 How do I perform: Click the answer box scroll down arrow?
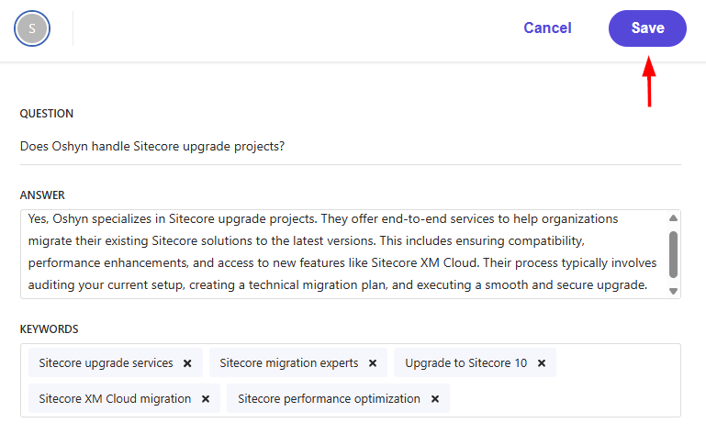click(x=673, y=291)
